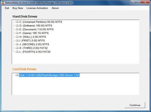Close the GetLostData window
The image size is (151, 112).
145,2
